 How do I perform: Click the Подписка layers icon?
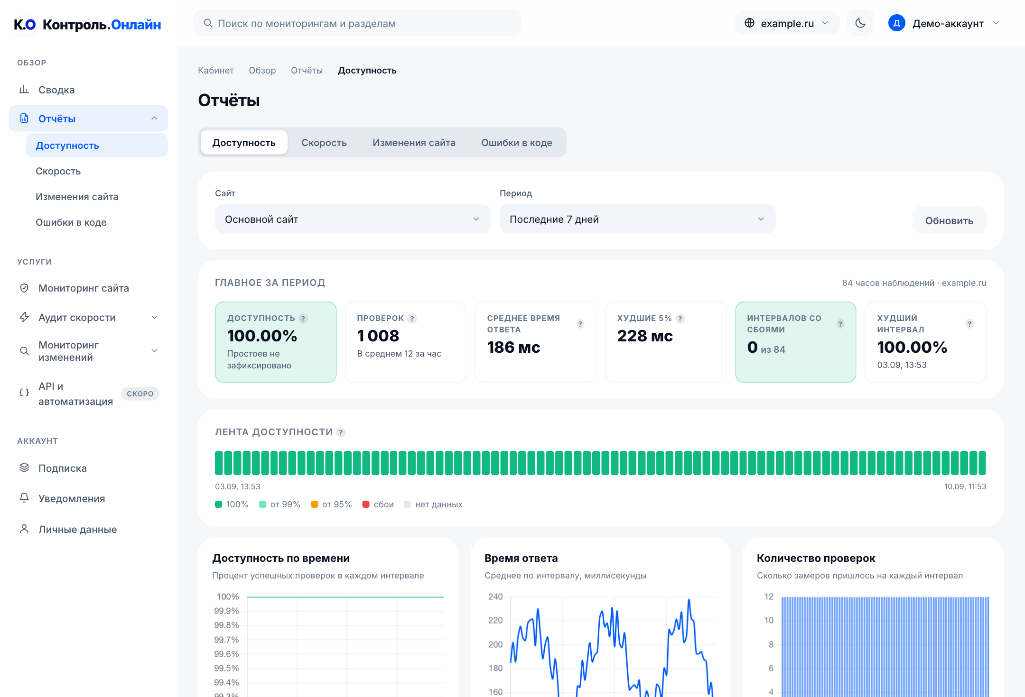[24, 468]
